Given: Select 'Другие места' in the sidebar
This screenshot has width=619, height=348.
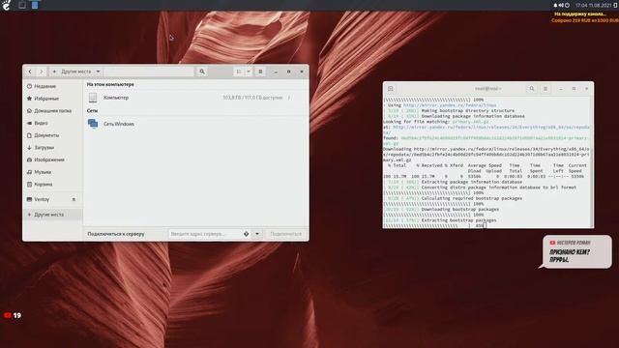Looking at the screenshot, I should pyautogui.click(x=52, y=215).
